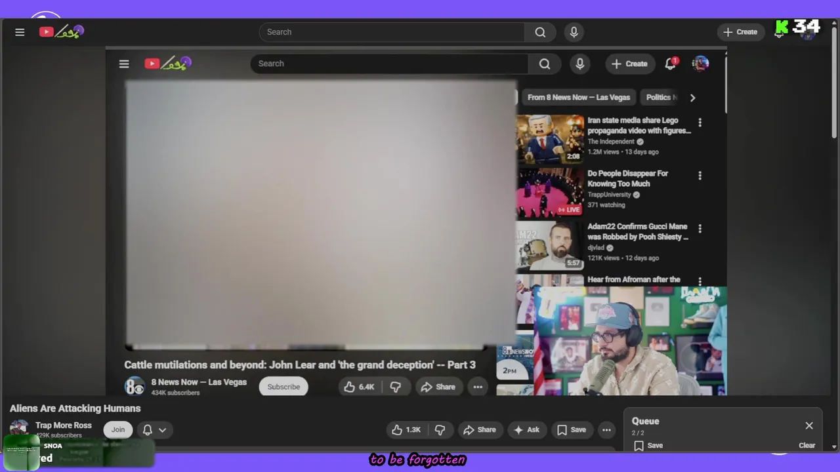Open the 8 News Now channel avatar

tap(135, 387)
